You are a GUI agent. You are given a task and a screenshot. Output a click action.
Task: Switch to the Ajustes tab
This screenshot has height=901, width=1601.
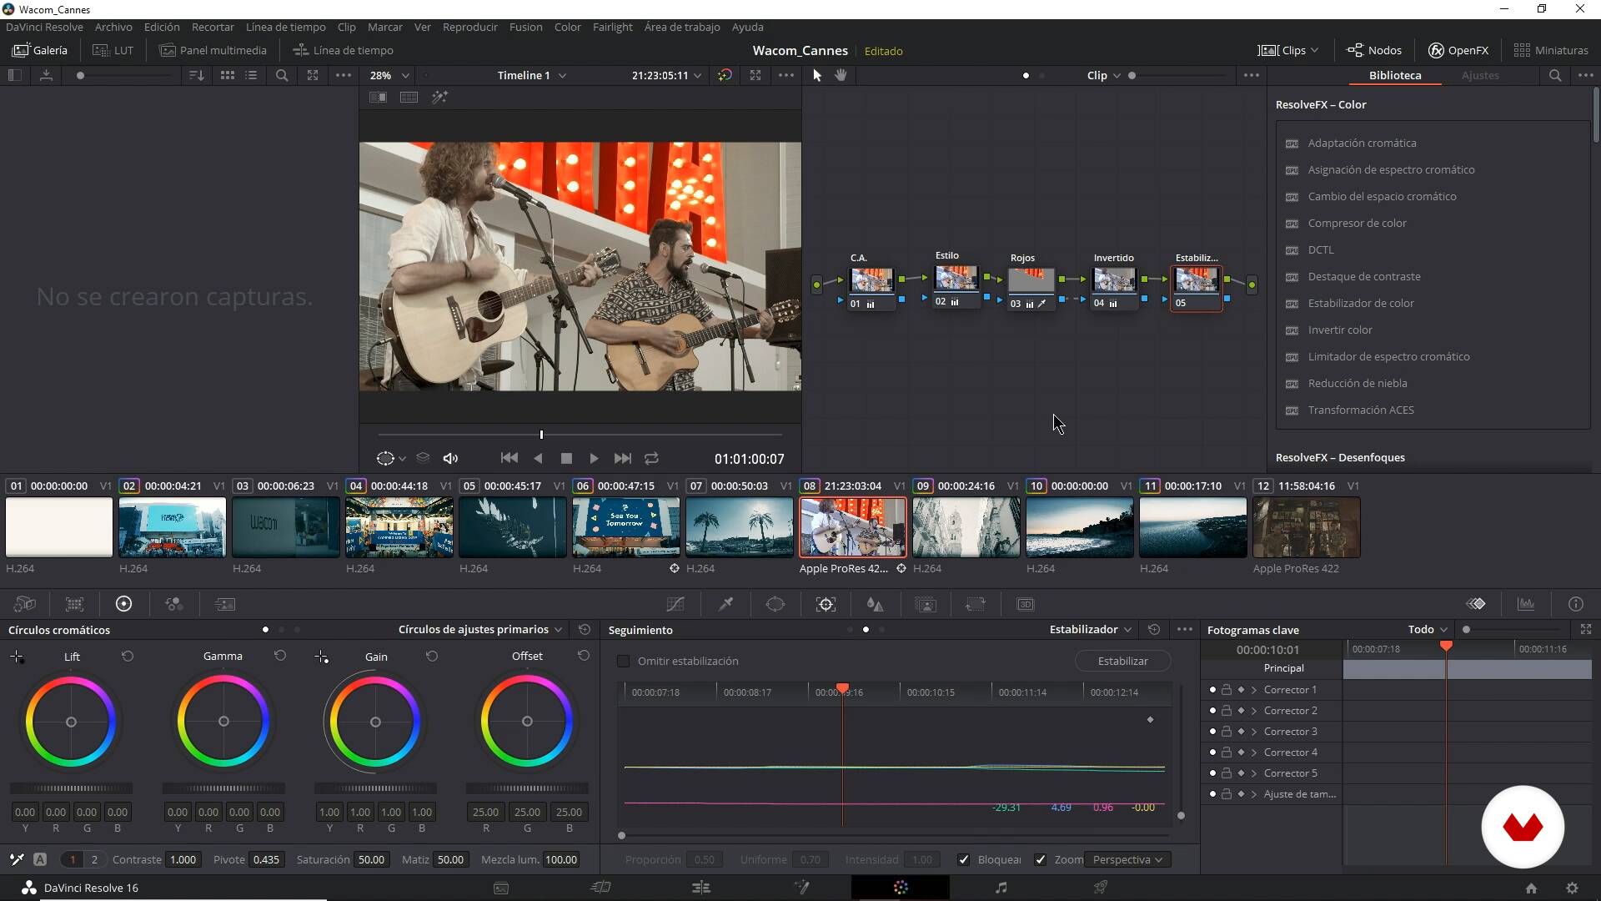pos(1480,75)
